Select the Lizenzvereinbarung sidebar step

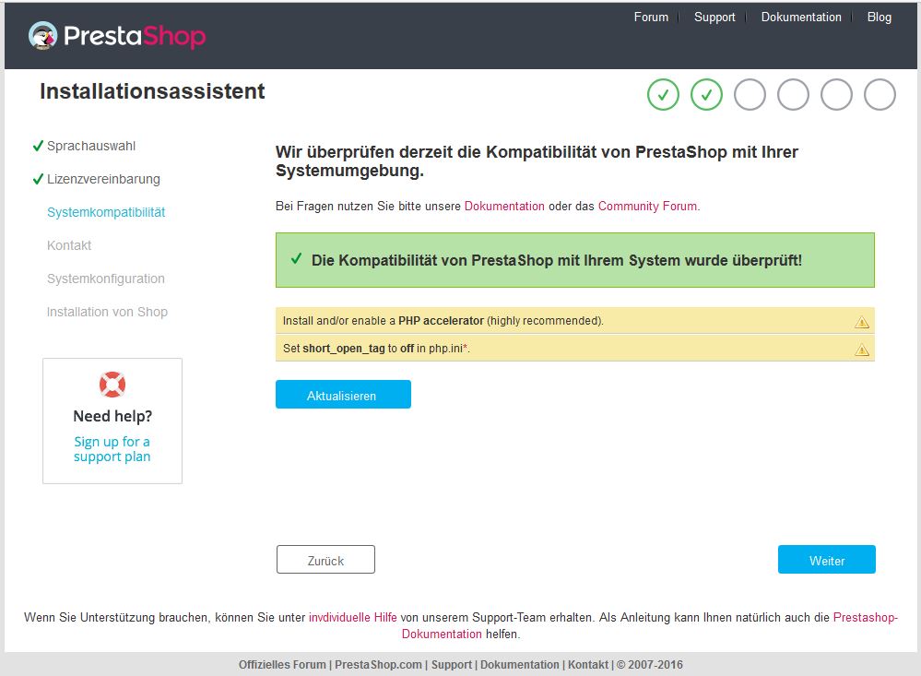pyautogui.click(x=103, y=179)
